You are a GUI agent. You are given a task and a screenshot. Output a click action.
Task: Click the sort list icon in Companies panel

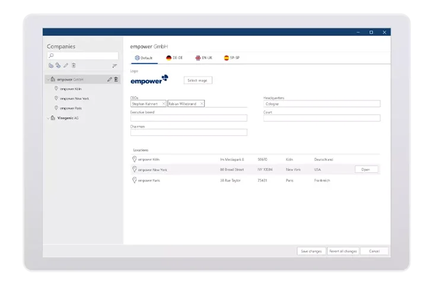tap(114, 65)
